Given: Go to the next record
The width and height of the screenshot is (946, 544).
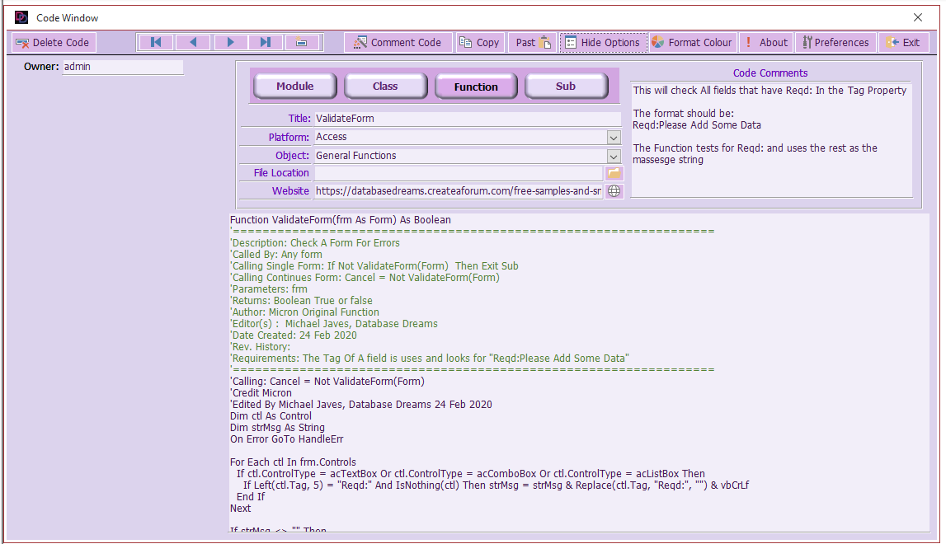Looking at the screenshot, I should [x=230, y=42].
